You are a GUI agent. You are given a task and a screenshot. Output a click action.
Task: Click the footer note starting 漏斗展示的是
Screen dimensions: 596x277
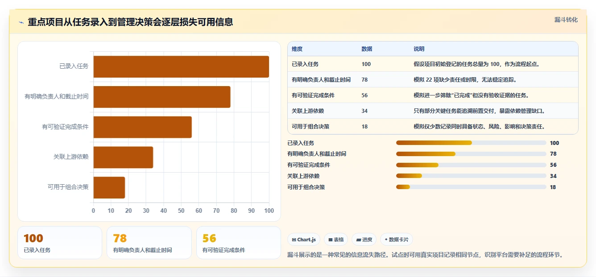(426, 255)
